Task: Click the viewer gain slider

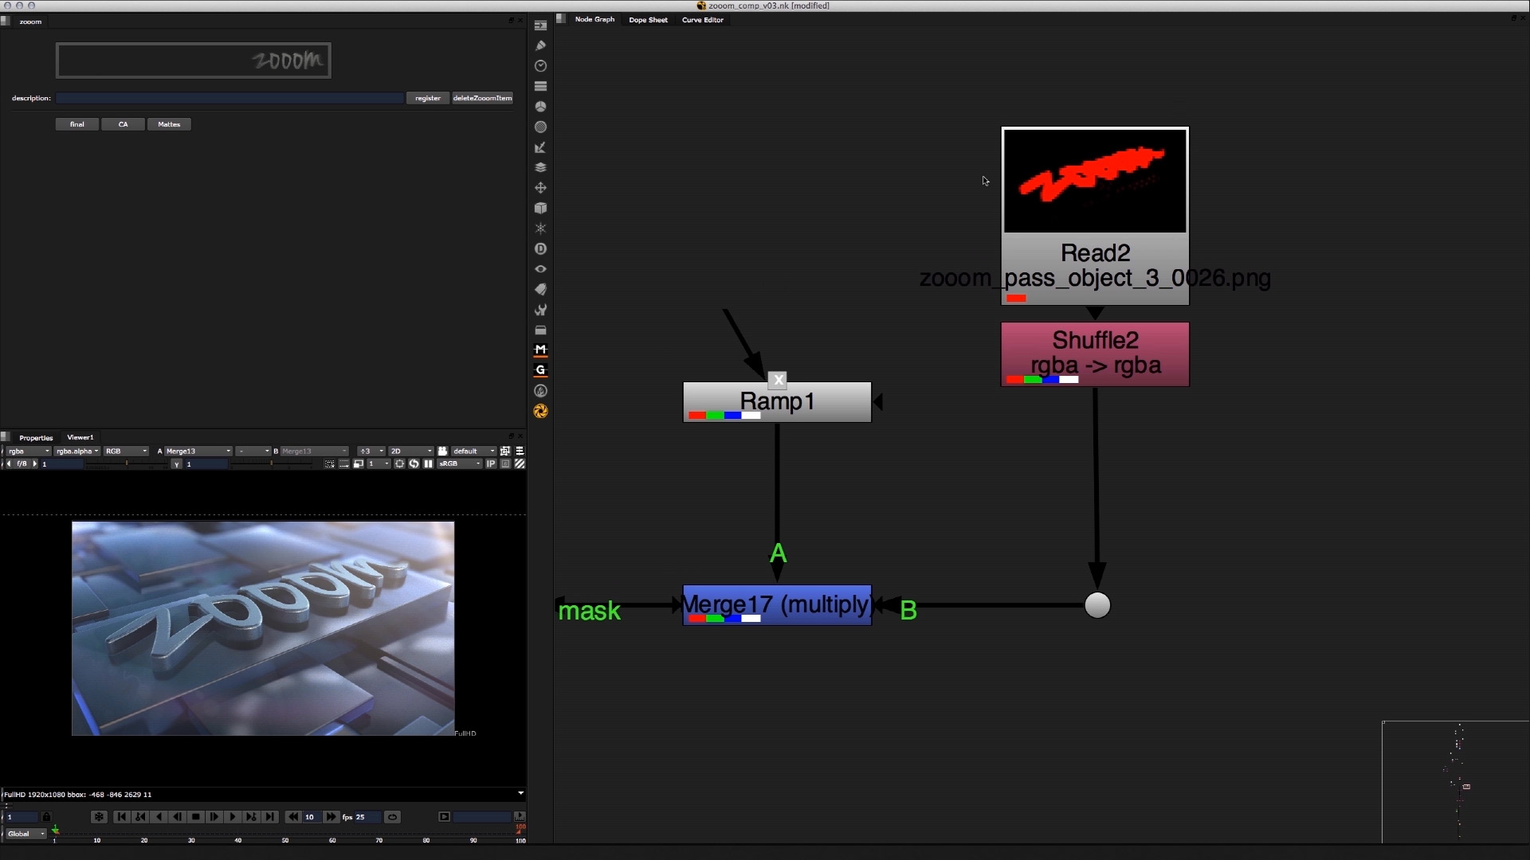Action: point(127,464)
